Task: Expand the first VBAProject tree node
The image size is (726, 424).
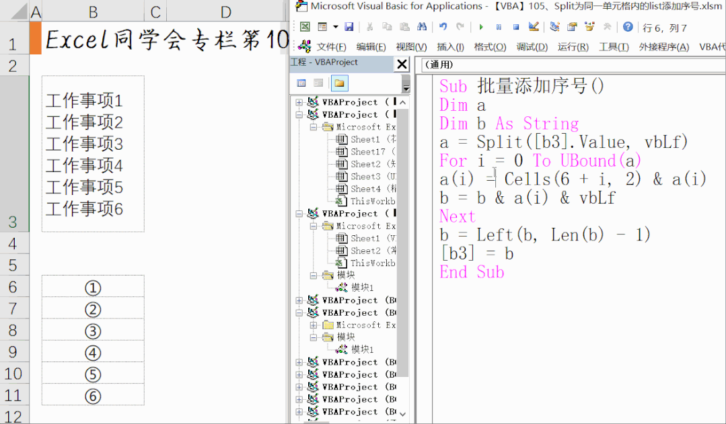Action: pyautogui.click(x=299, y=102)
